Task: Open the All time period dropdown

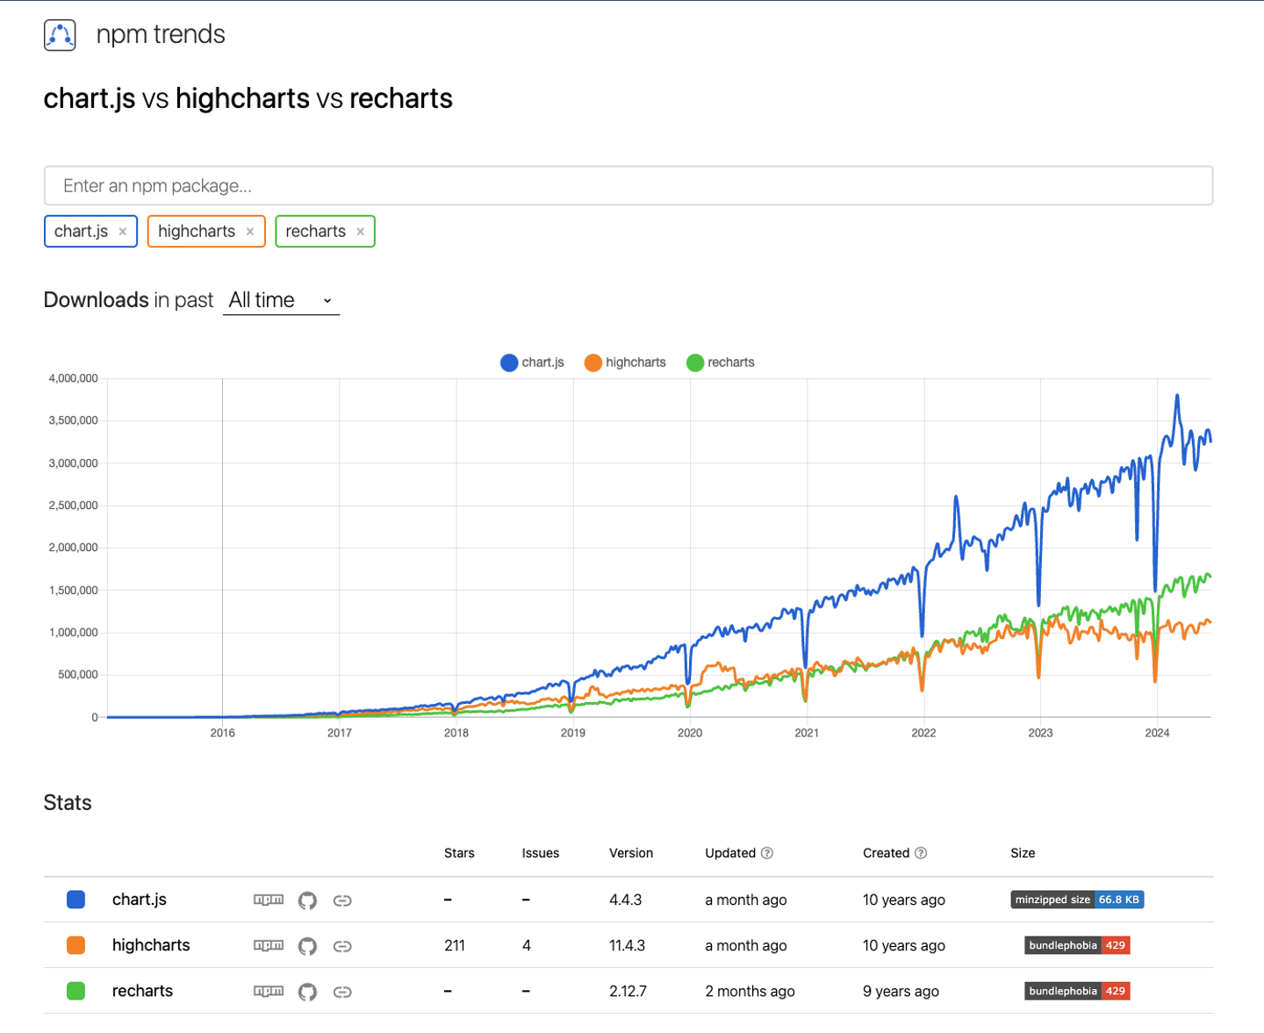Action: (x=281, y=300)
